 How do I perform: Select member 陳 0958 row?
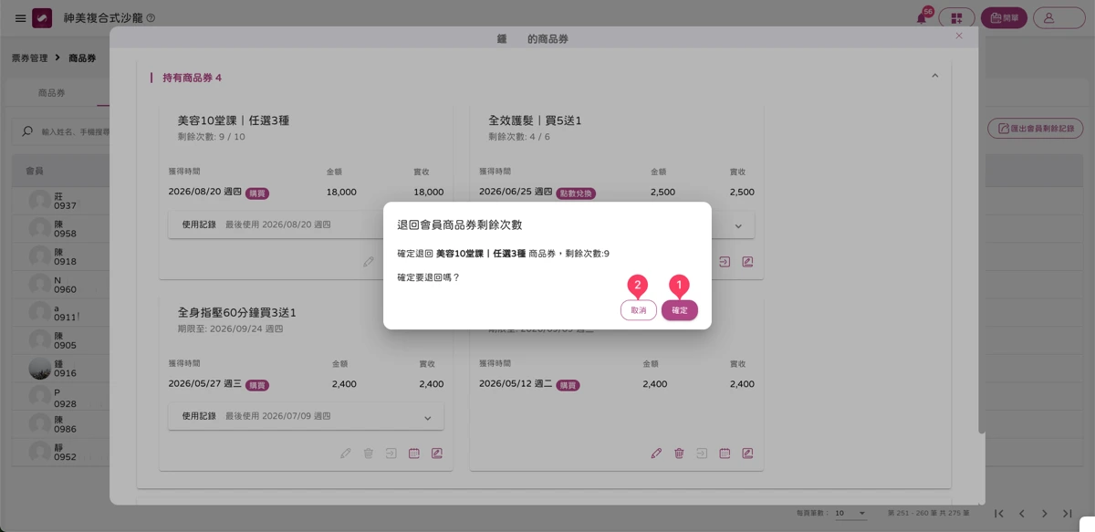[x=61, y=228]
